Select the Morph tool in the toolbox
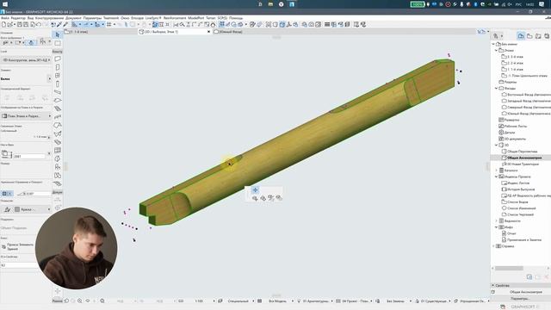551x310 pixels. pyautogui.click(x=58, y=158)
